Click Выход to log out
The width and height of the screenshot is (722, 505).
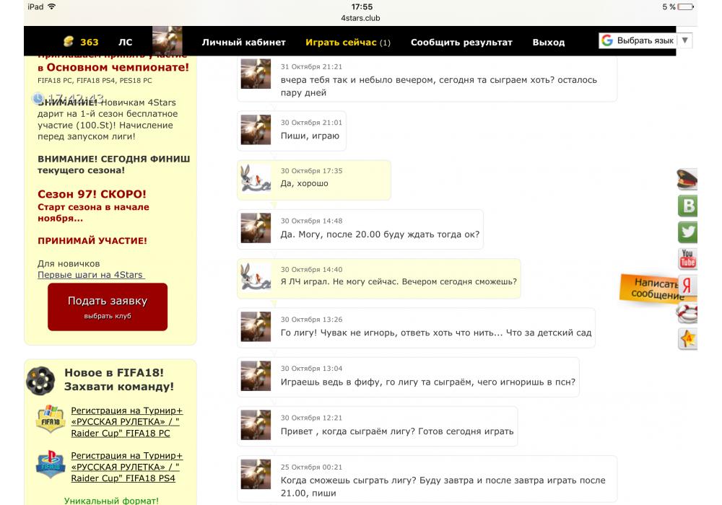click(549, 43)
